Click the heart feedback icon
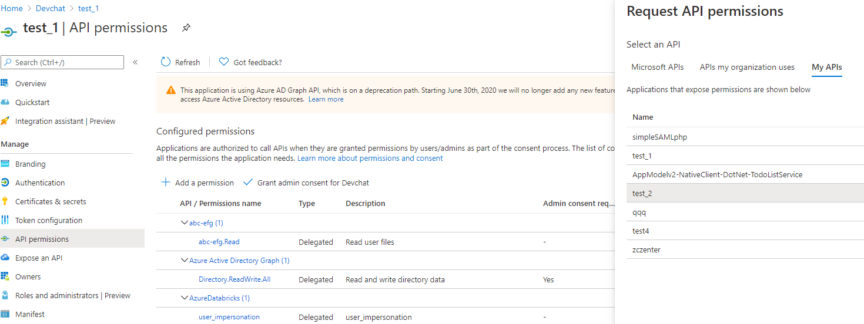864x324 pixels. 224,62
